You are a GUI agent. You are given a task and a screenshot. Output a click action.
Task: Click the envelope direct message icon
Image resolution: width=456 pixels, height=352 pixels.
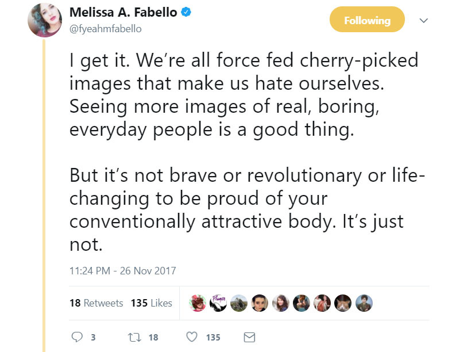pos(249,337)
